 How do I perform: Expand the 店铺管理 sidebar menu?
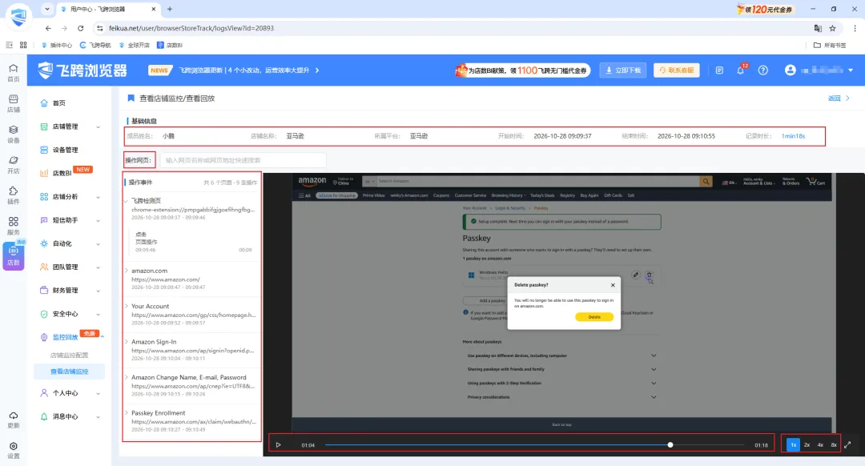click(70, 127)
